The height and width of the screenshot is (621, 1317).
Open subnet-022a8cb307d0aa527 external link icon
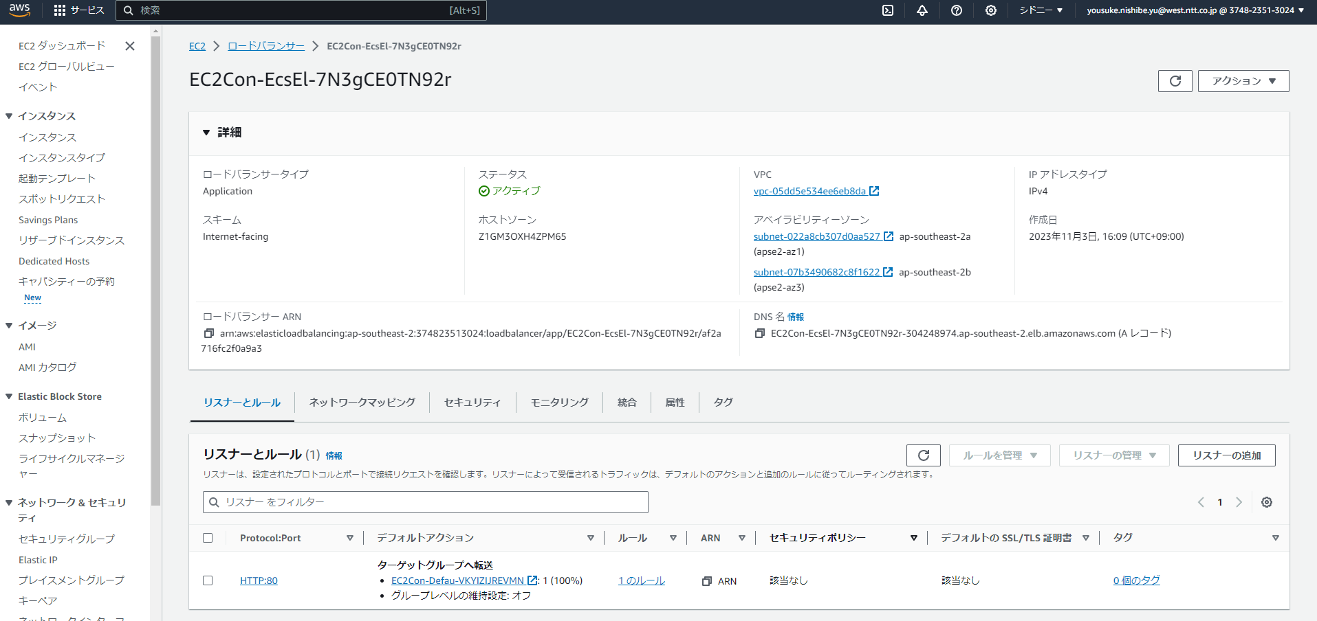pyautogui.click(x=889, y=236)
